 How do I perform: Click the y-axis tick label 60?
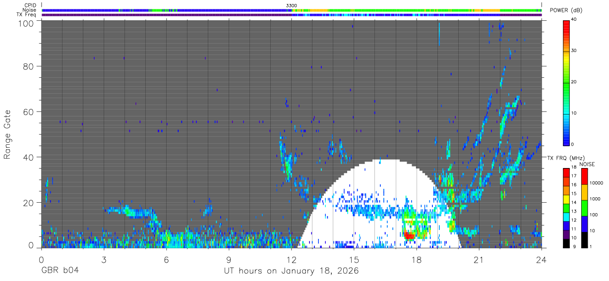click(x=28, y=112)
